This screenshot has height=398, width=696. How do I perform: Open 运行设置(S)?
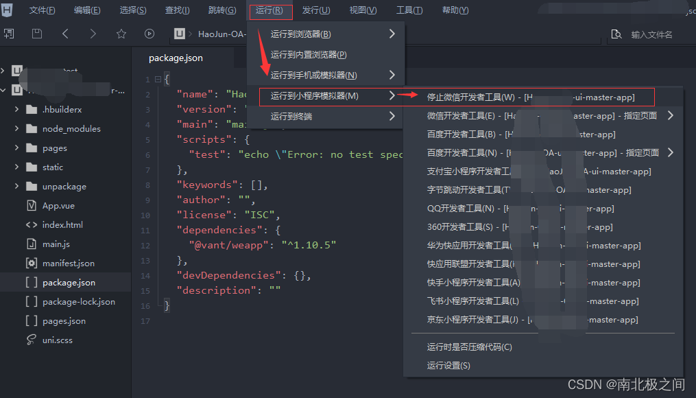click(x=543, y=366)
